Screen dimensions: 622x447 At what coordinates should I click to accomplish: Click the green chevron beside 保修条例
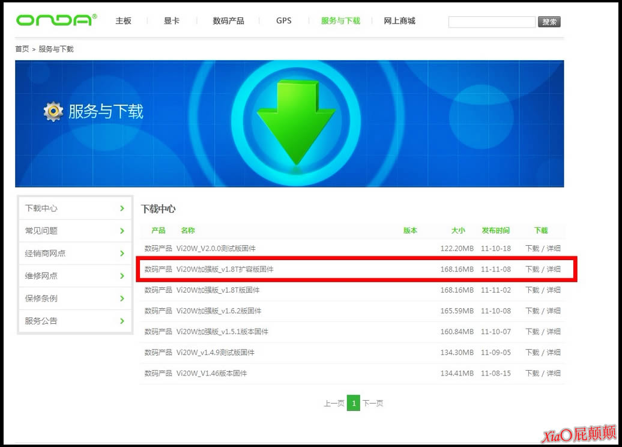coord(122,299)
